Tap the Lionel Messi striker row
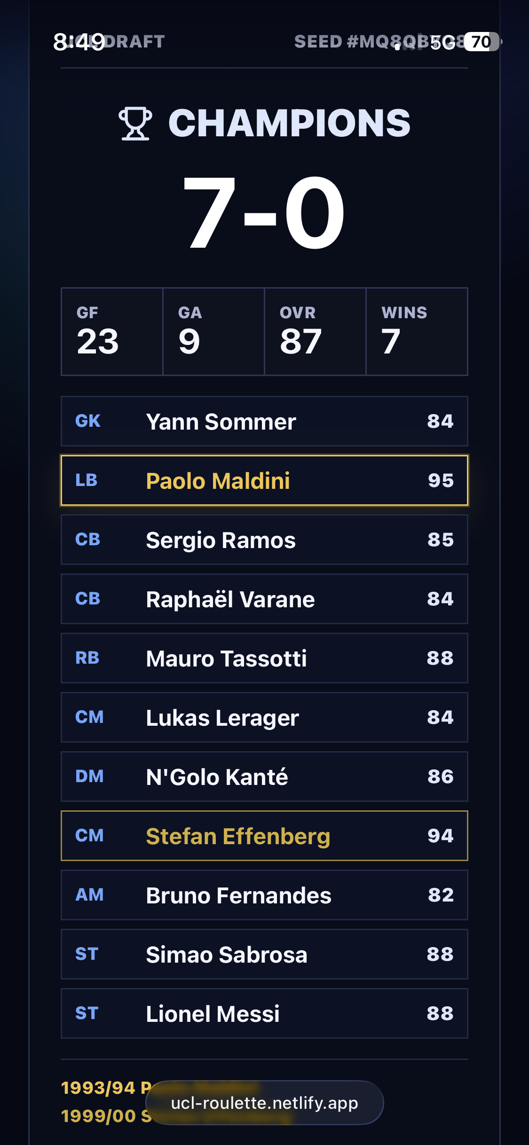Viewport: 529px width, 1145px height. pos(264,1013)
